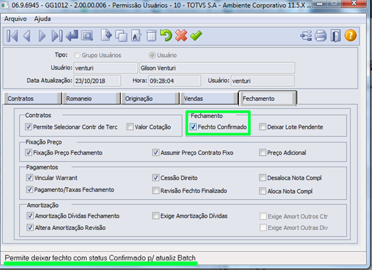This screenshot has height=270, width=372.
Task: Click the Exige Amort Outros Ctr checkbox
Action: 263,216
